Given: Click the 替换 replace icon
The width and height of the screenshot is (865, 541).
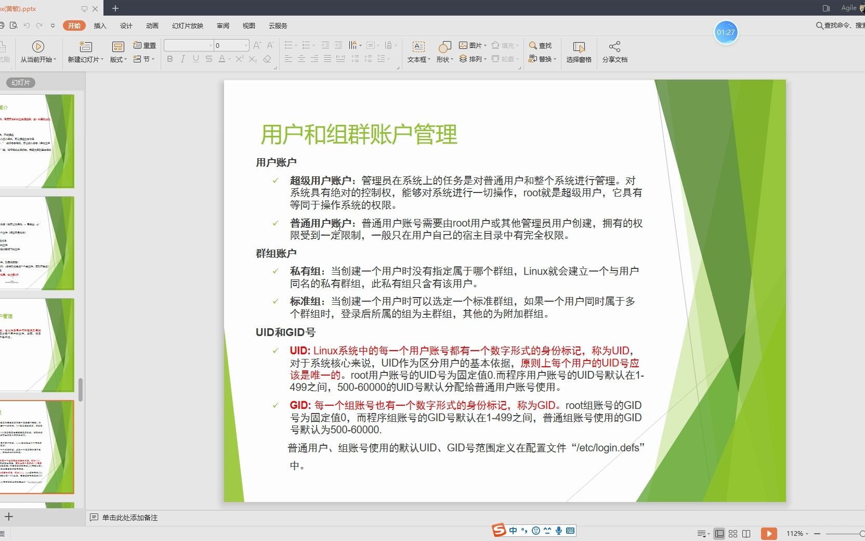Looking at the screenshot, I should (x=542, y=59).
